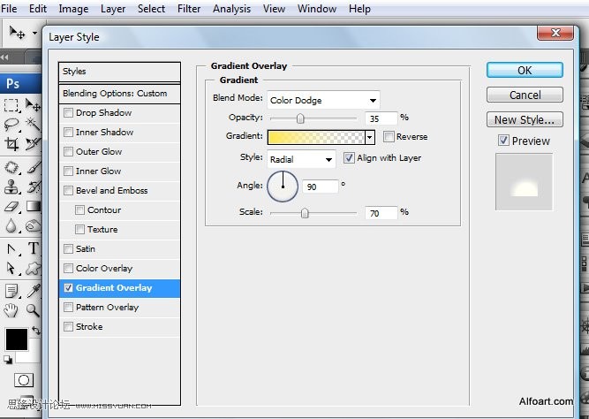Select the Crop tool
Screen dimensions: 589x419
pos(11,144)
